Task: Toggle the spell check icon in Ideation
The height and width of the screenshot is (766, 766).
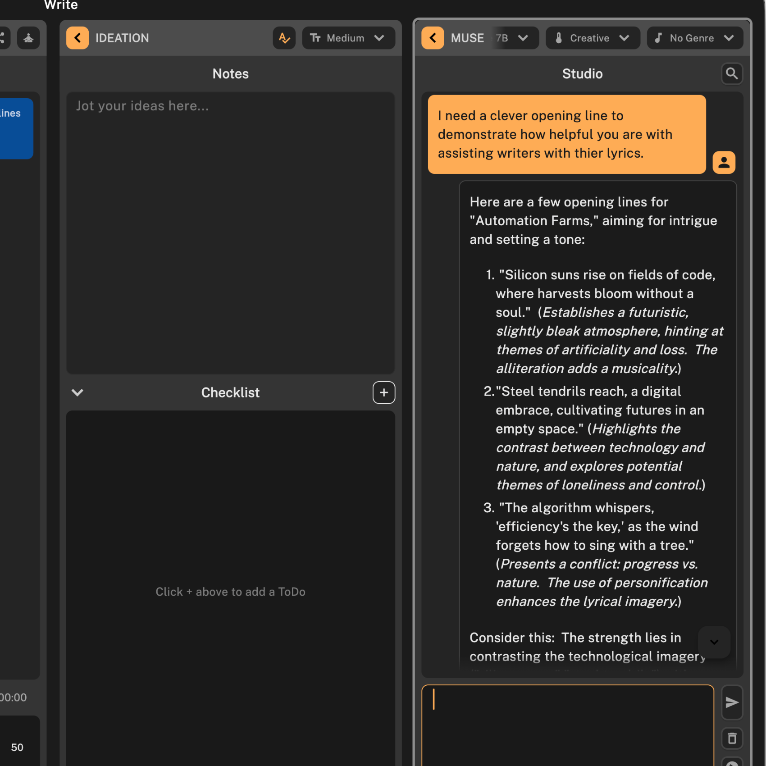Action: click(x=284, y=38)
